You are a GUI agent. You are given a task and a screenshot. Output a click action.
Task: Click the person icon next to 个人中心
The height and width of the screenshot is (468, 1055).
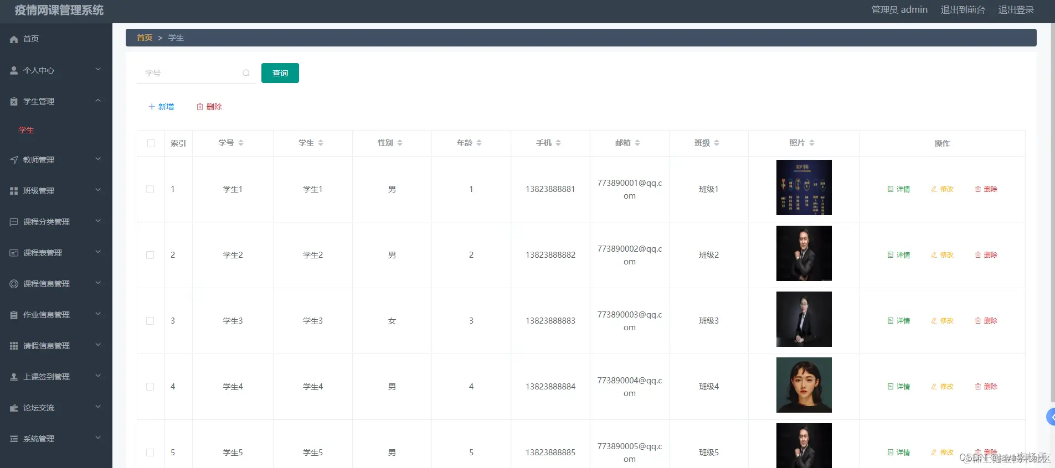(14, 70)
